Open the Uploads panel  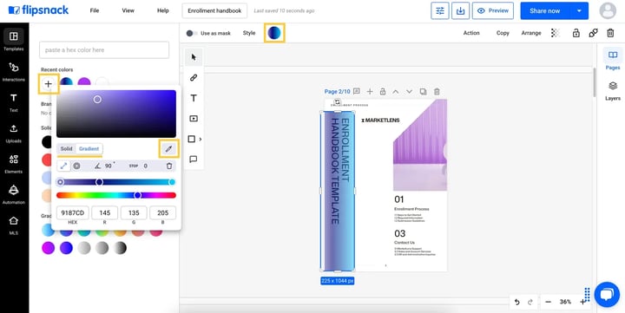(x=14, y=133)
